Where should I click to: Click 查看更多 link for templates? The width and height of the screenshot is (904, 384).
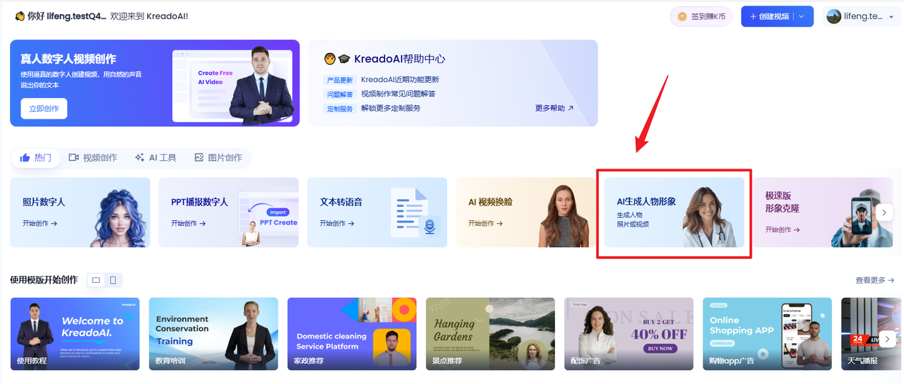(874, 280)
